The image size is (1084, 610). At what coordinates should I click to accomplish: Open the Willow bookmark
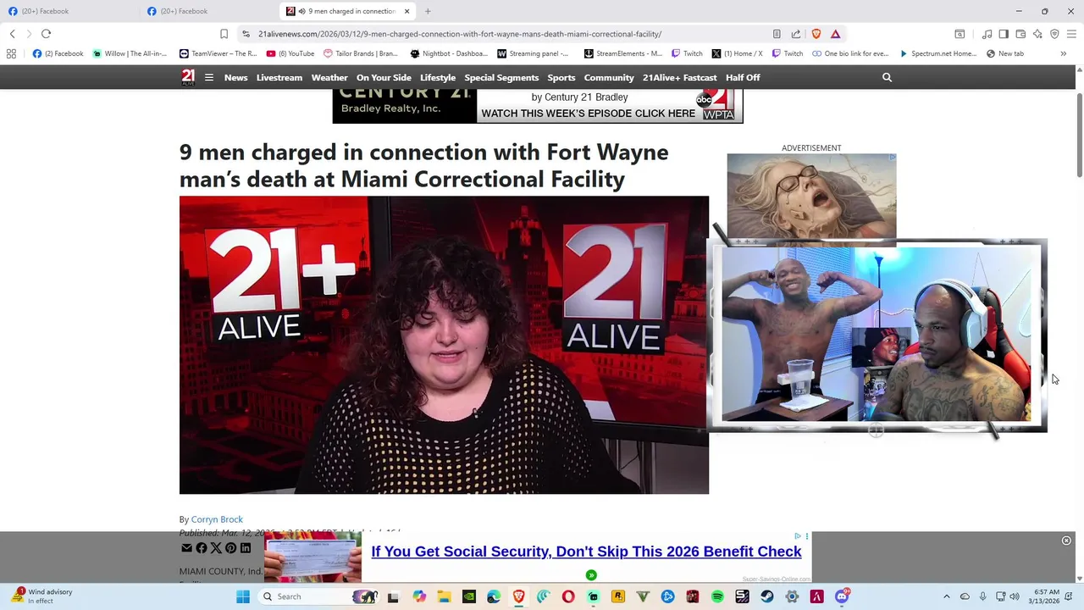pyautogui.click(x=130, y=53)
